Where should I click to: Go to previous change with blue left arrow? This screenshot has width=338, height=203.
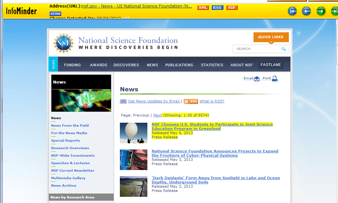coord(306,11)
